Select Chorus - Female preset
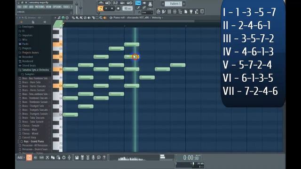 (31, 125)
